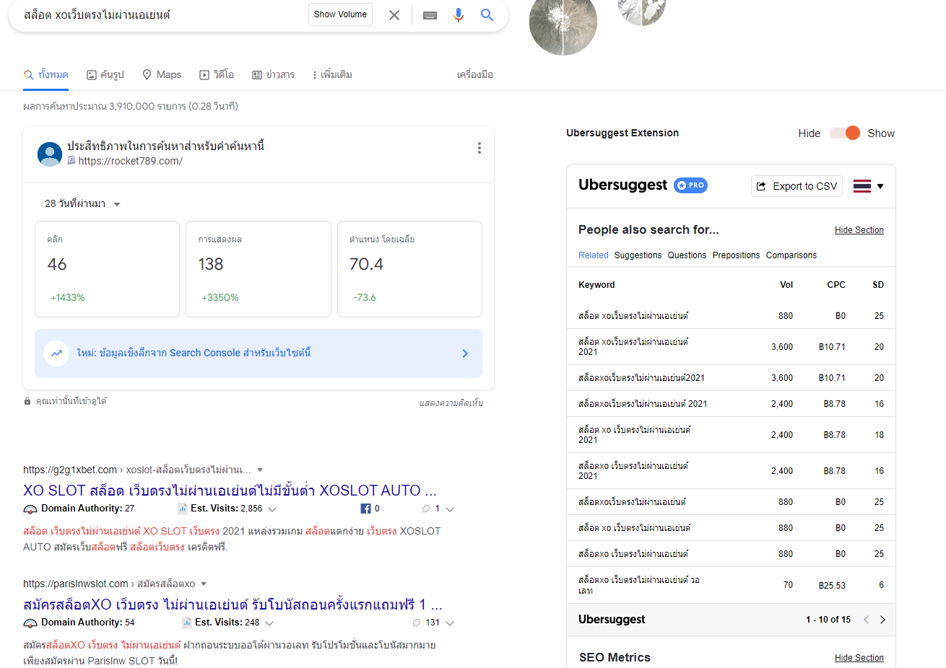This screenshot has width=946, height=668.
Task: Open the เครื่องมือ tools button
Action: (475, 74)
